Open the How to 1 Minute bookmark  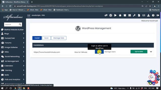[17, 10]
